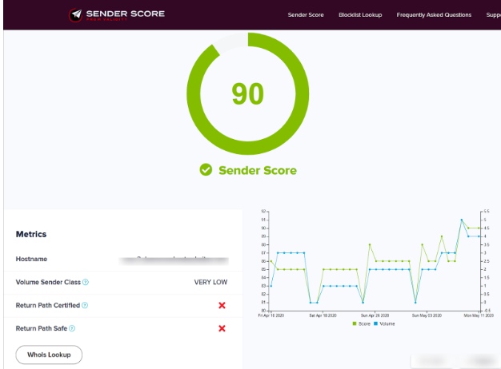Click the Score legend label
The height and width of the screenshot is (369, 501).
pos(364,323)
